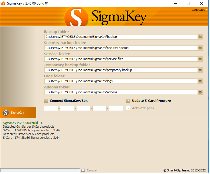Click the 'Addons folder' heading label

point(57,87)
